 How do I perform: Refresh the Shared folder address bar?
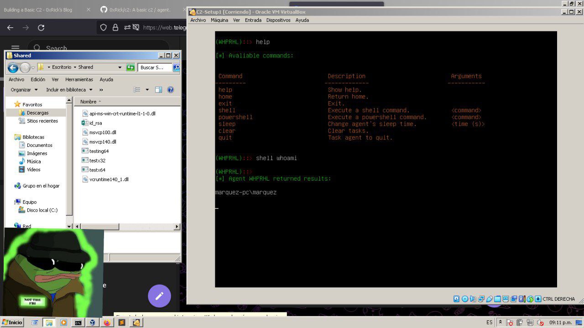tap(130, 68)
